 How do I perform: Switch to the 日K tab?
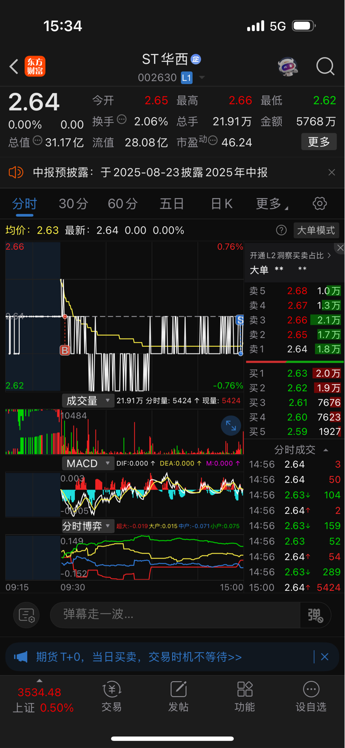222,204
